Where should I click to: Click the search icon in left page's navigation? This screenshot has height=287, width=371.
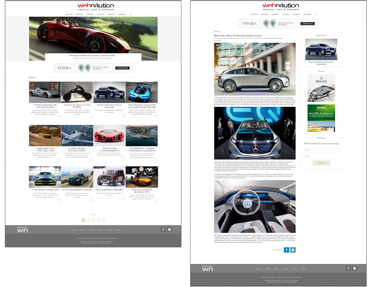(x=130, y=14)
